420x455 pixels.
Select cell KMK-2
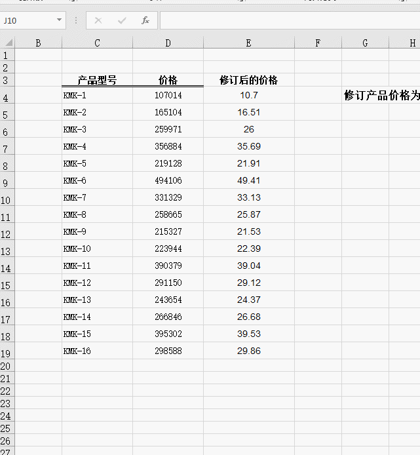click(97, 112)
